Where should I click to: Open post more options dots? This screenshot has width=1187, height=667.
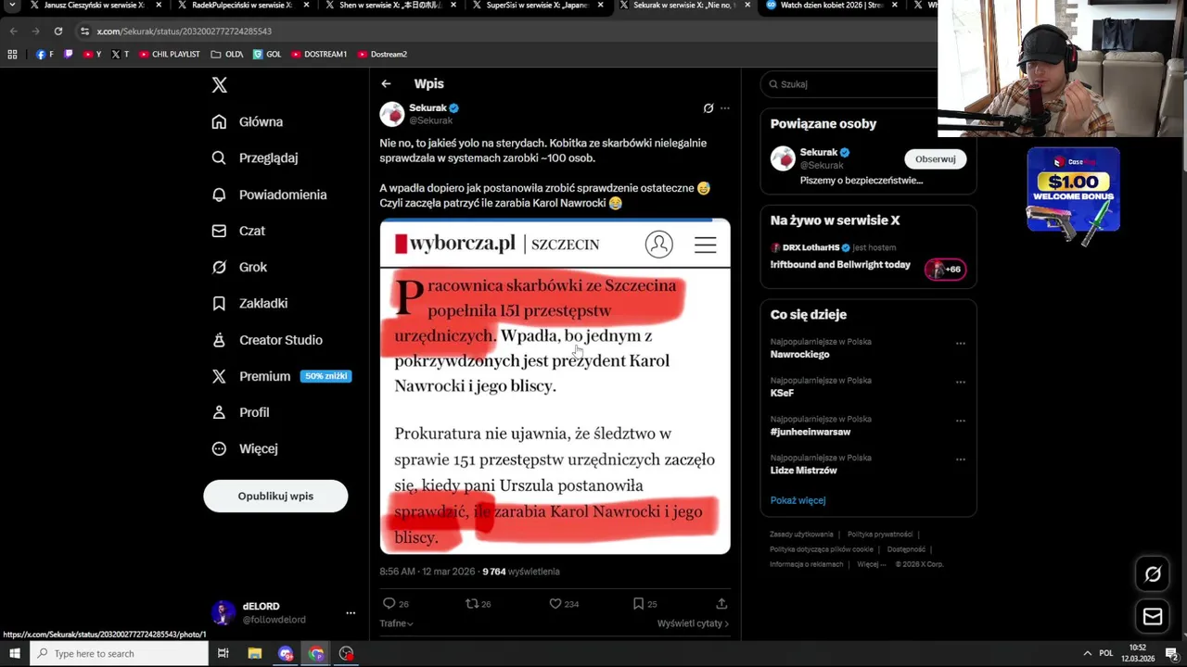[725, 108]
